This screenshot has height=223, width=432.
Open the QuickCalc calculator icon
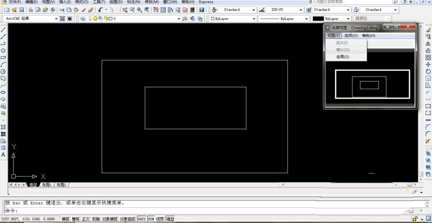(192, 10)
